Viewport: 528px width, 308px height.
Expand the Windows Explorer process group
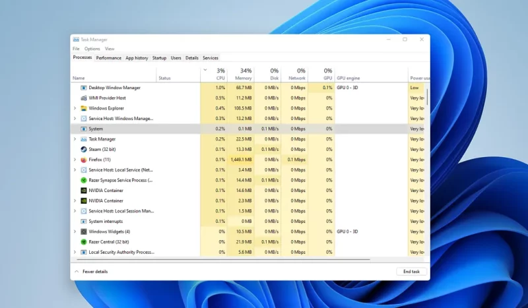tap(75, 108)
